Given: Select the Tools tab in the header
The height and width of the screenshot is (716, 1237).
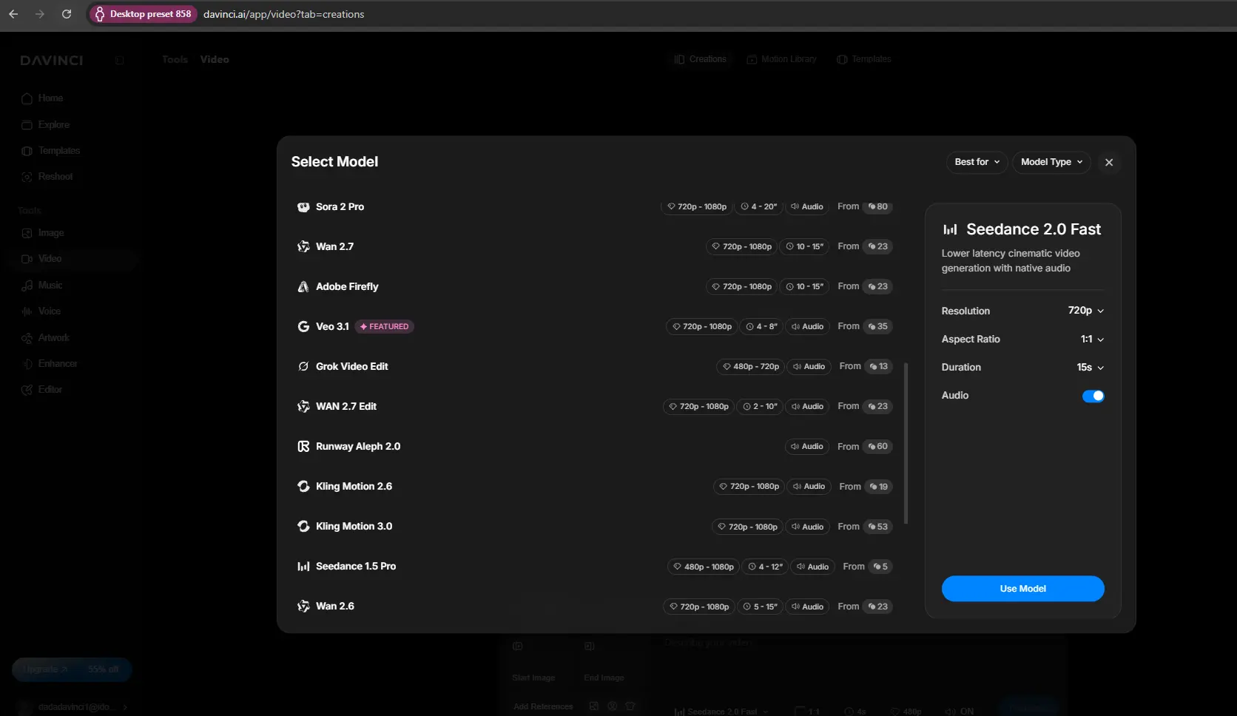Looking at the screenshot, I should tap(175, 60).
